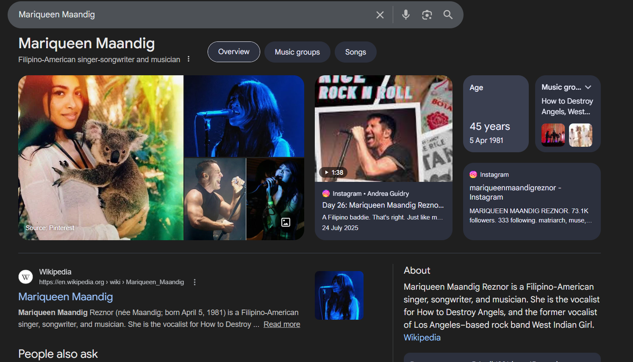The width and height of the screenshot is (633, 362).
Task: Click the Wikipedia favicon of the search result
Action: tap(25, 277)
